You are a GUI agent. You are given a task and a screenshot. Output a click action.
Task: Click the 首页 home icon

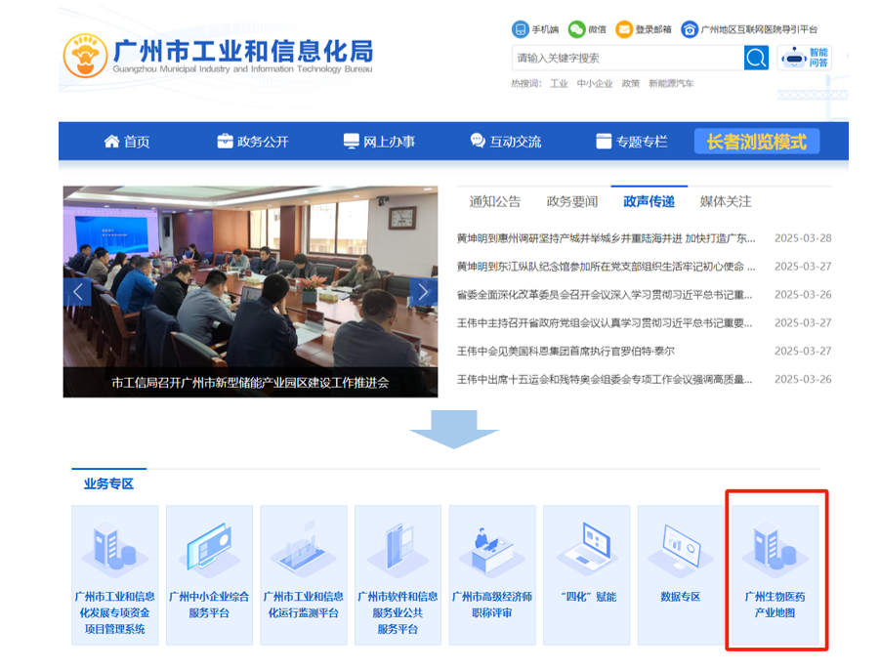[111, 142]
